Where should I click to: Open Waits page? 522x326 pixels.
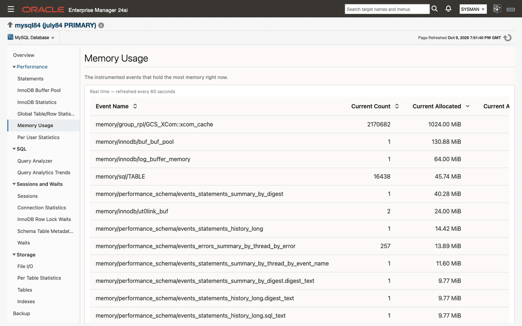click(23, 243)
